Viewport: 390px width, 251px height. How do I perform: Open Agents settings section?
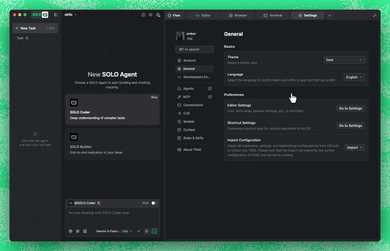(188, 89)
